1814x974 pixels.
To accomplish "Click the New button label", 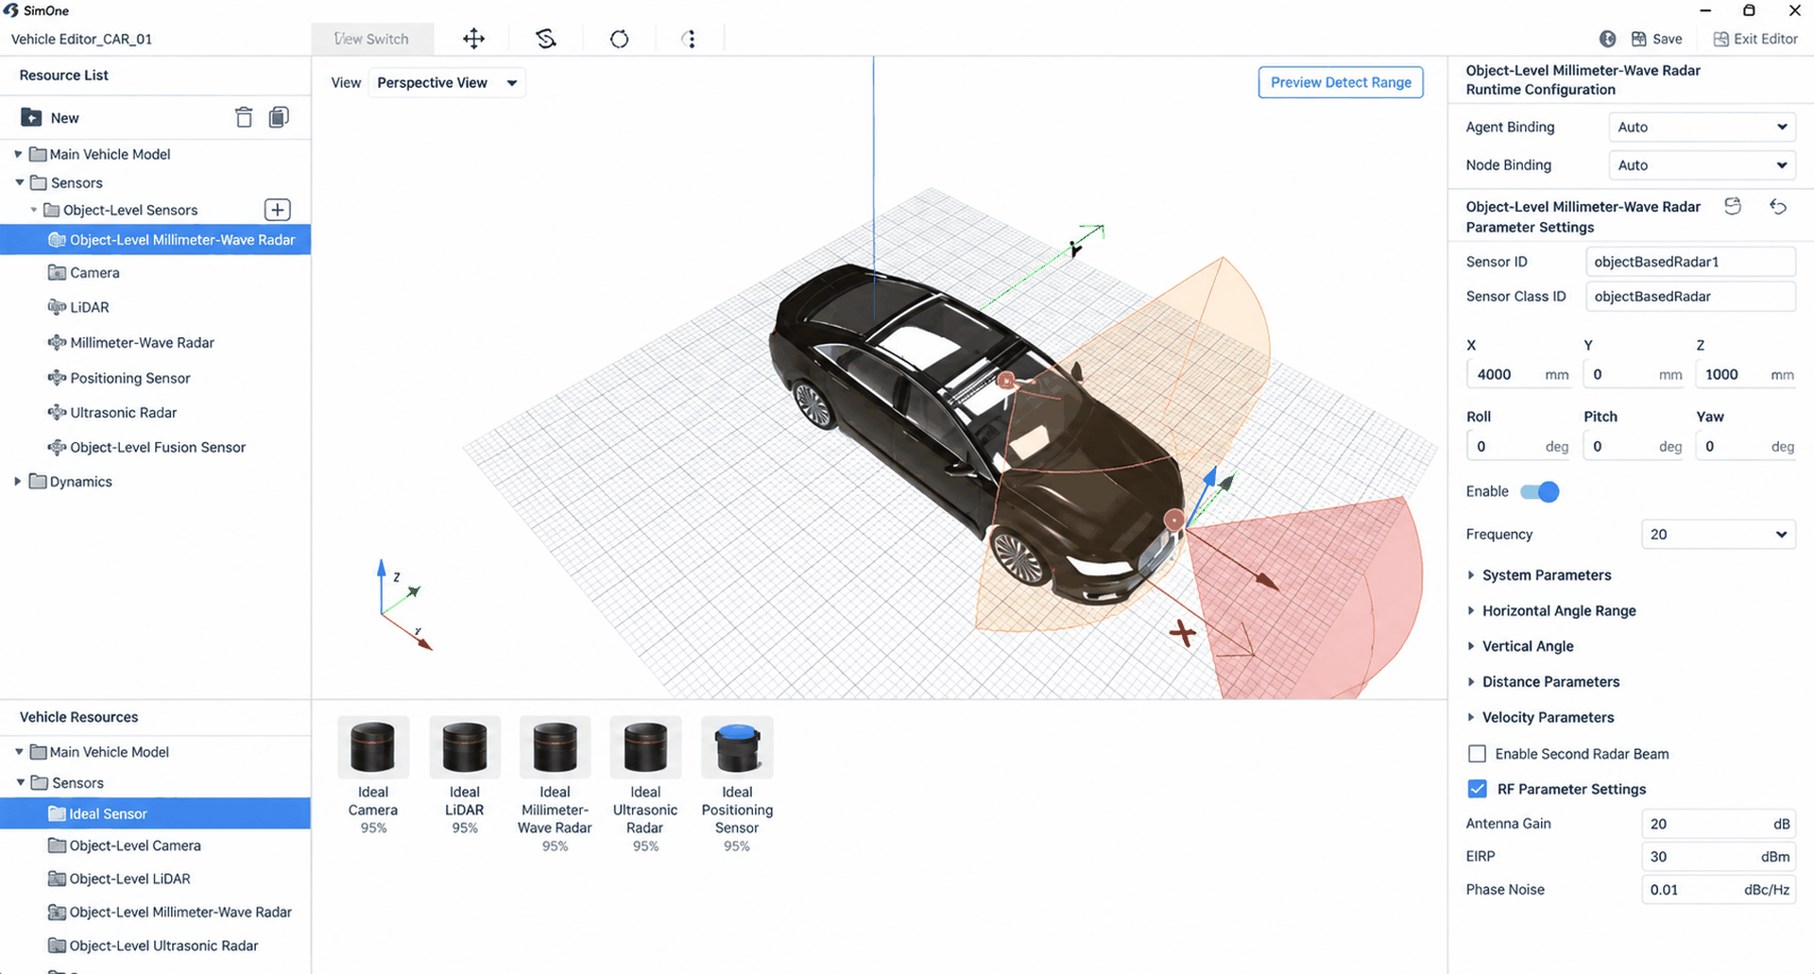I will point(65,117).
